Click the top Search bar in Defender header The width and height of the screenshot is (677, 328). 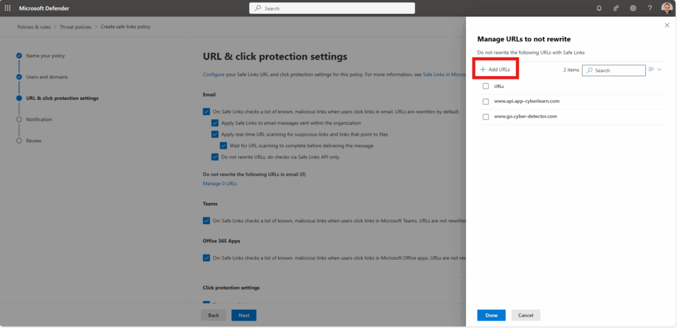pos(332,8)
